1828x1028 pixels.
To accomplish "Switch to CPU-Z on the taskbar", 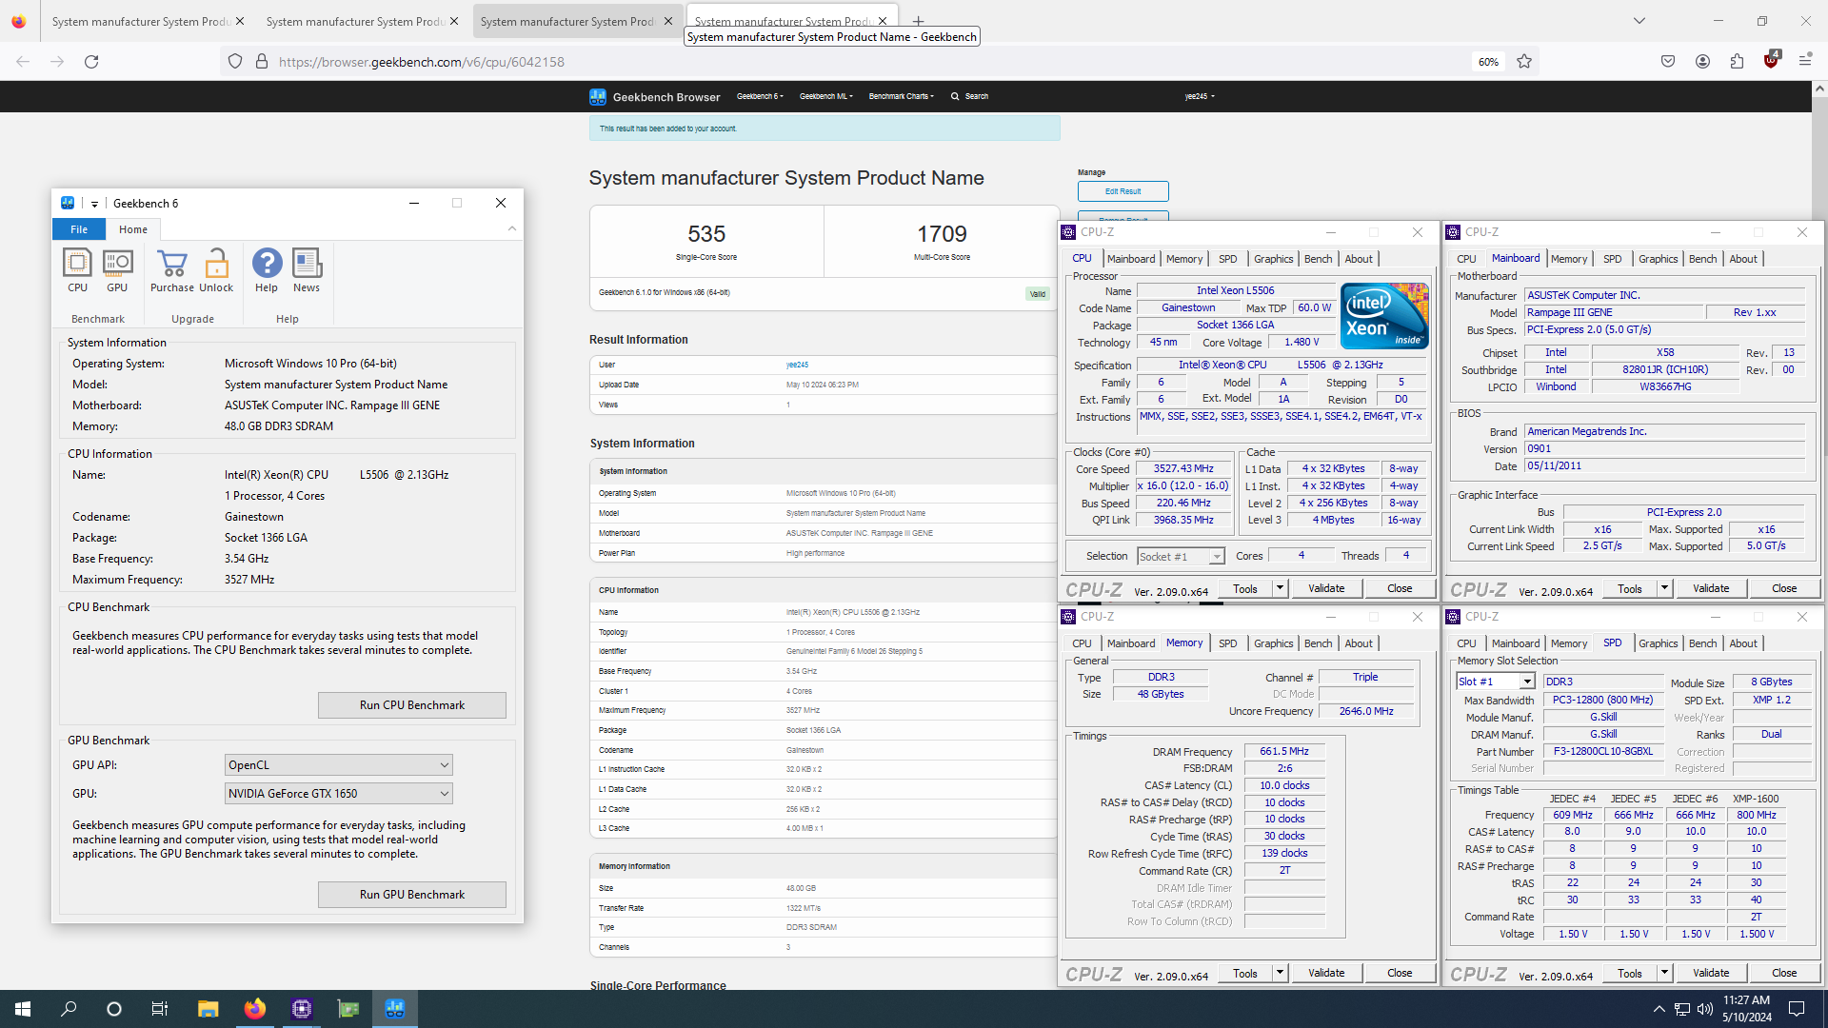I will (x=302, y=1009).
